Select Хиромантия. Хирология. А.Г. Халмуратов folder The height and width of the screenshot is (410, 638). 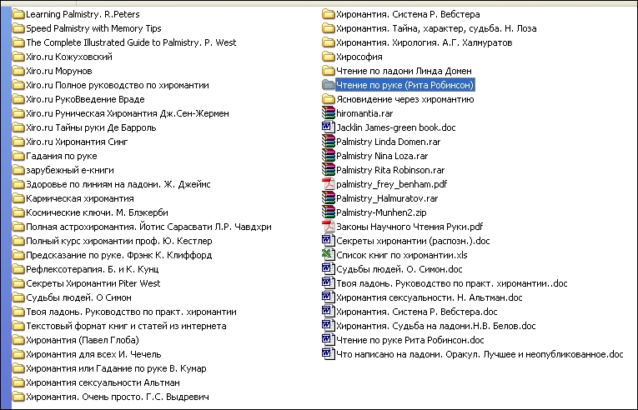pyautogui.click(x=424, y=42)
